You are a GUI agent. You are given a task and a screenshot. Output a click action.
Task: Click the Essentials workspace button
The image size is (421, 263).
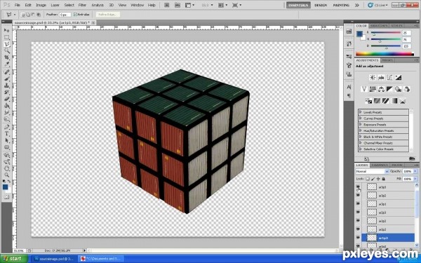(x=298, y=5)
